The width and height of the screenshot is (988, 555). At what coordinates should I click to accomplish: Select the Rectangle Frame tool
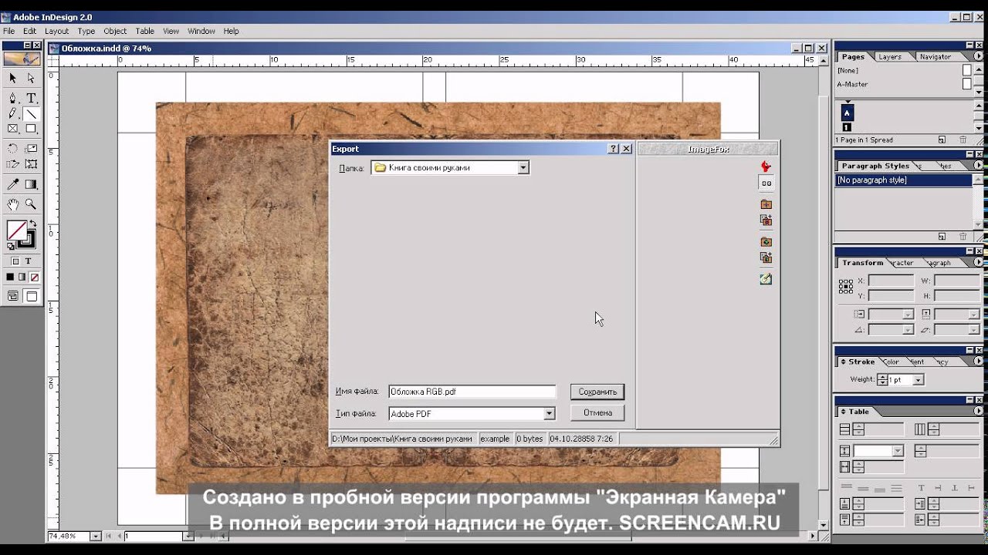click(x=12, y=129)
